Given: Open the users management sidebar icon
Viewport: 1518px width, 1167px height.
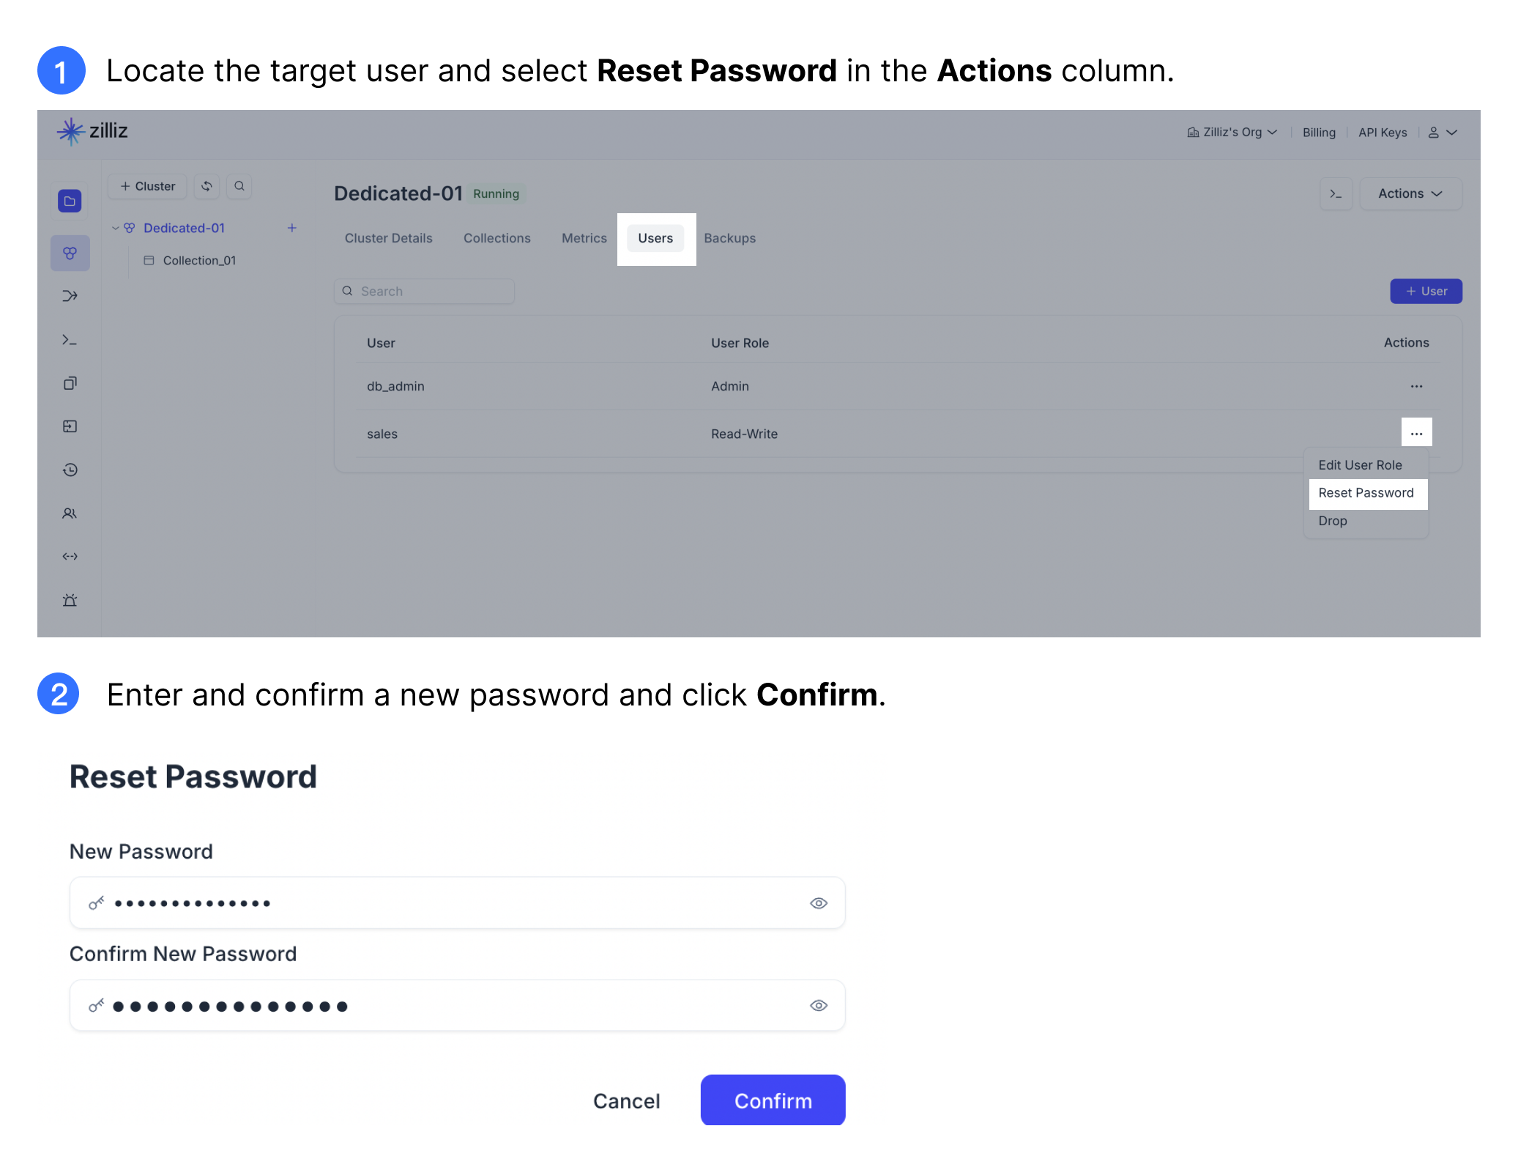Looking at the screenshot, I should (70, 514).
